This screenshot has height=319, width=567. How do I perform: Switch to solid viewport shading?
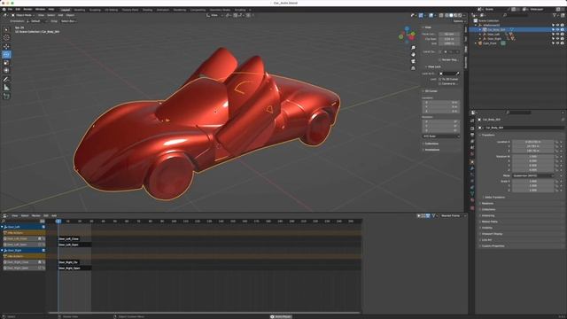pos(451,16)
